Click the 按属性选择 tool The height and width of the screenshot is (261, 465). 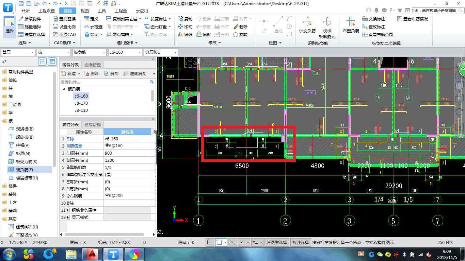tap(32, 34)
